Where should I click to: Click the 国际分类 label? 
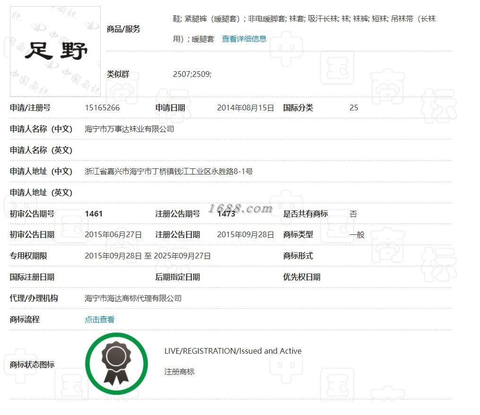tap(298, 108)
